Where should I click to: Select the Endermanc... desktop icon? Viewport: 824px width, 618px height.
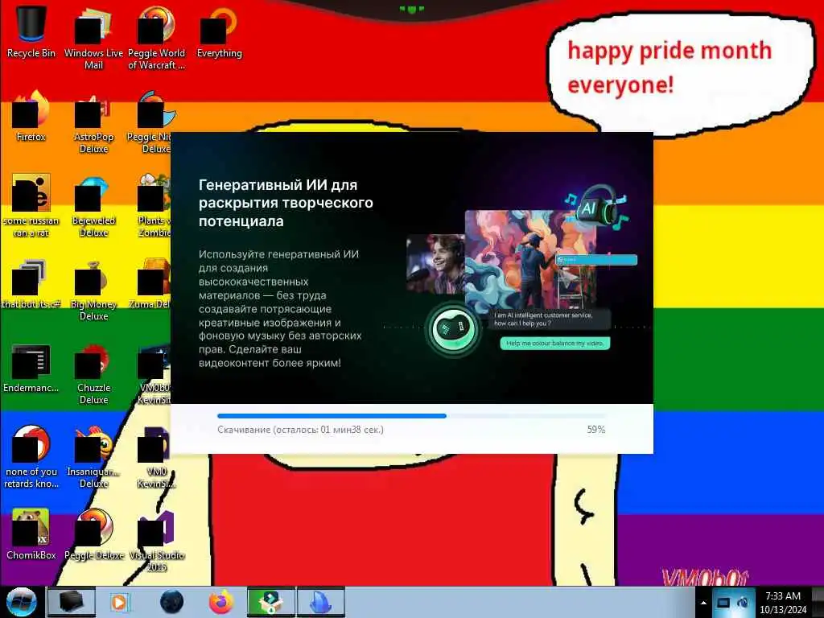31,368
